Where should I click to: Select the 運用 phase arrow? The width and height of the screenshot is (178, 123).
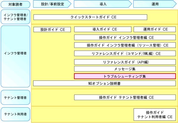pos(155,4)
